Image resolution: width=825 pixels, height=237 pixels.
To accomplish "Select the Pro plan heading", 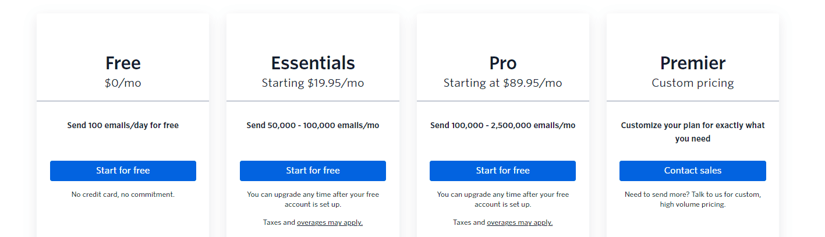I will click(502, 63).
